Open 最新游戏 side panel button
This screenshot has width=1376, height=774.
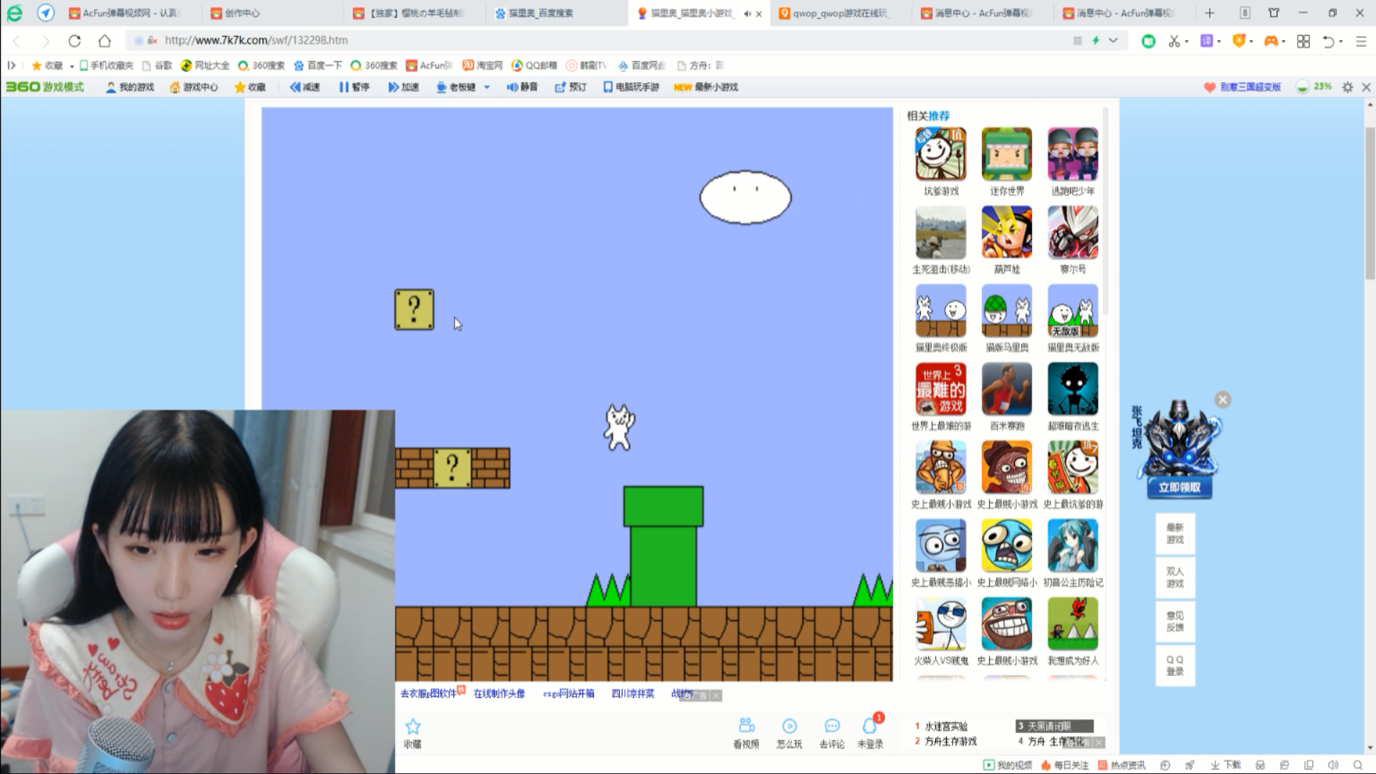(x=1175, y=533)
